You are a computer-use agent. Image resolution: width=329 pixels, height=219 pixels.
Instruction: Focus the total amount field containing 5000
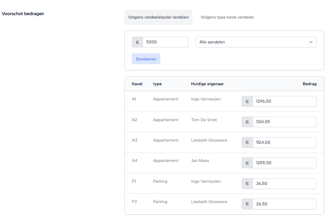[165, 42]
